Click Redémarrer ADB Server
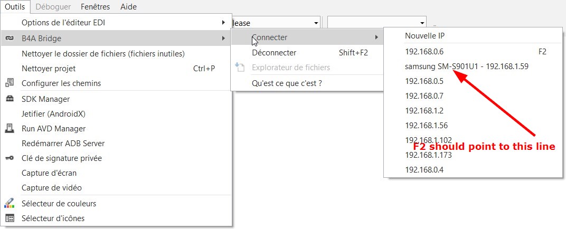Image resolution: width=566 pixels, height=229 pixels. [x=63, y=144]
